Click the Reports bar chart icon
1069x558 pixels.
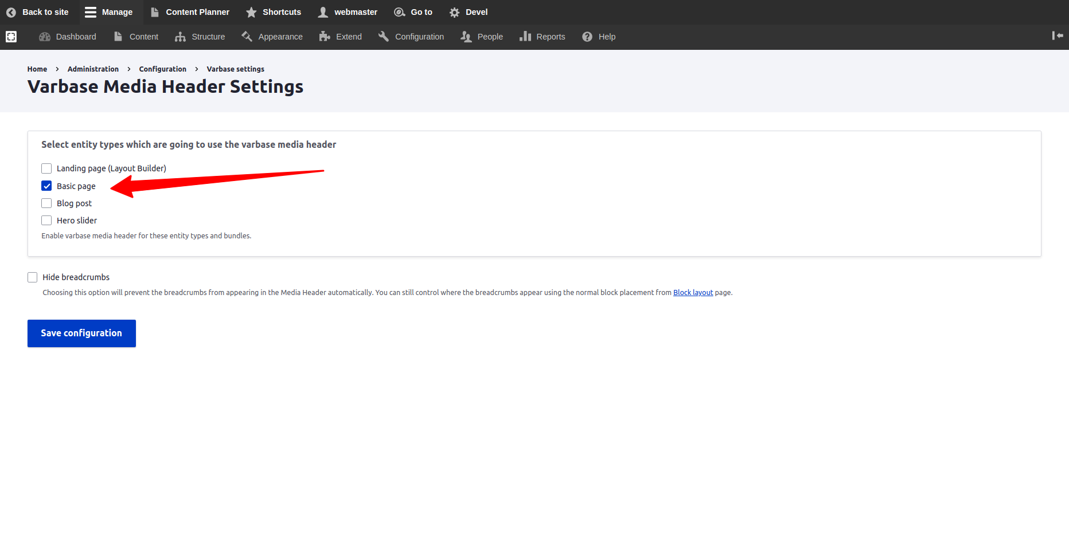coord(525,37)
